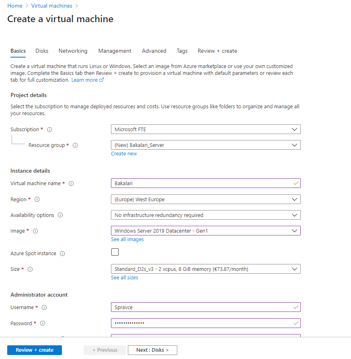Click the Virtual machine name field
351x359 pixels.
[x=201, y=183]
